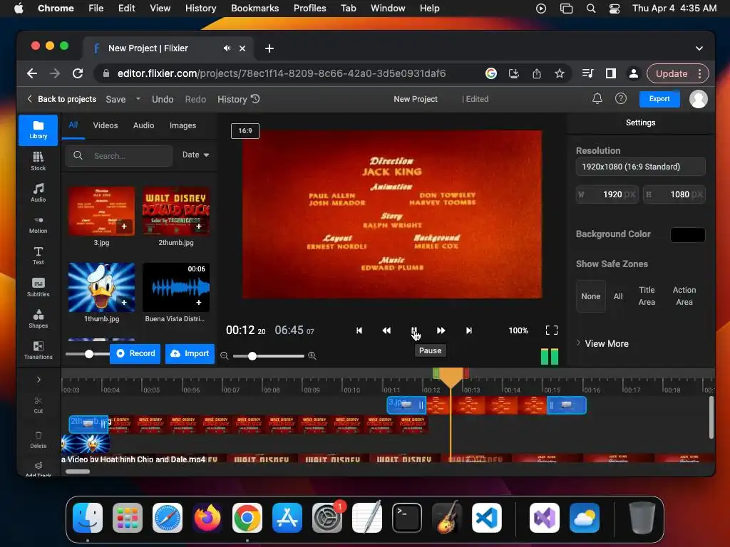Screen dimensions: 730x547
Task: Open Visual Studio Code in the Dock
Action: coord(486,518)
